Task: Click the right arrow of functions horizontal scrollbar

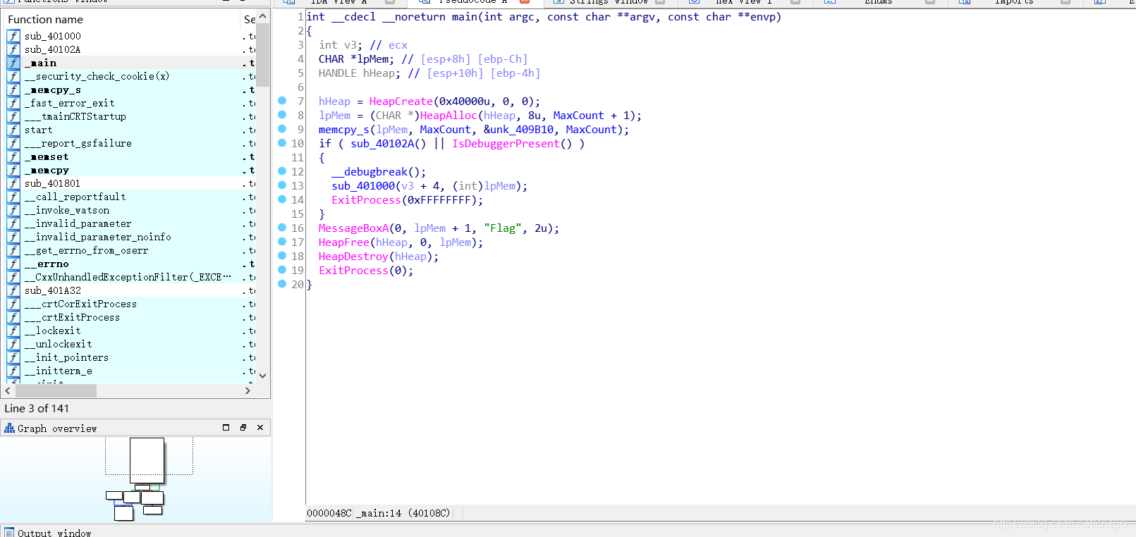Action: click(248, 390)
